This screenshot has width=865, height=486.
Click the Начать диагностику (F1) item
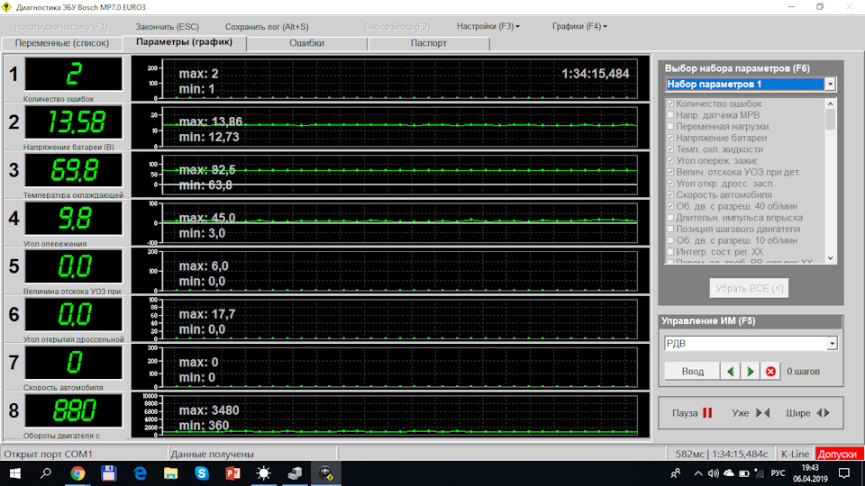tap(61, 26)
